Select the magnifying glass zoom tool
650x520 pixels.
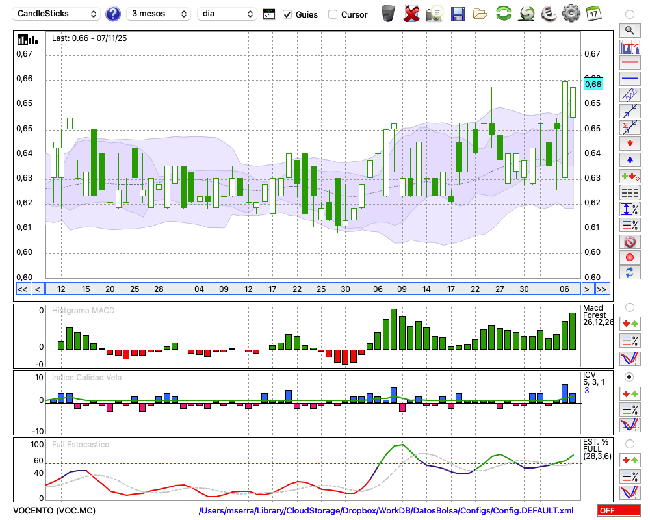[x=629, y=30]
